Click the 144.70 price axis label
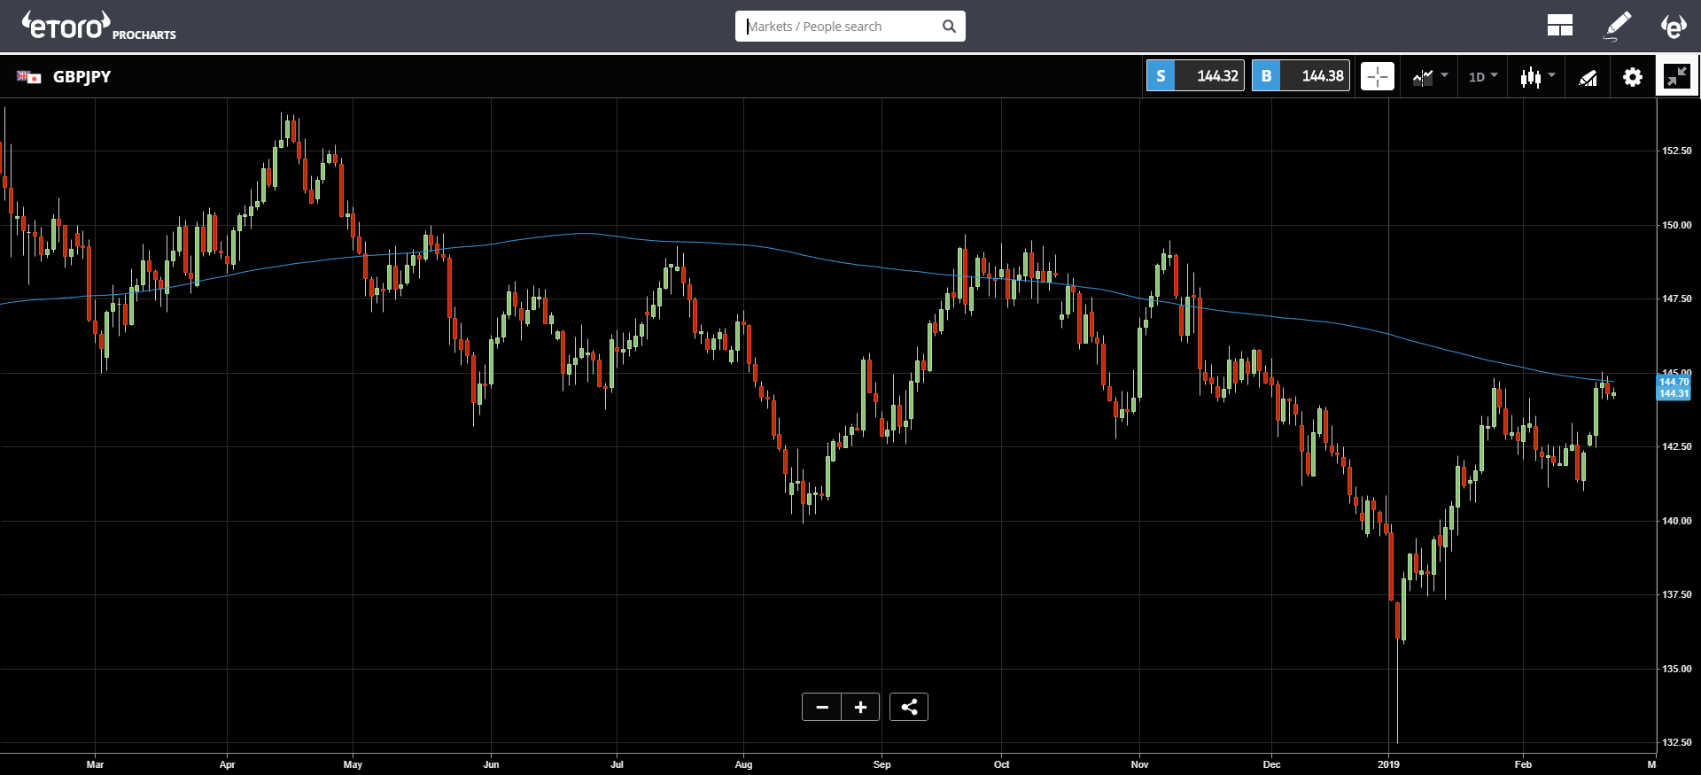Viewport: 1701px width, 775px height. [x=1674, y=382]
